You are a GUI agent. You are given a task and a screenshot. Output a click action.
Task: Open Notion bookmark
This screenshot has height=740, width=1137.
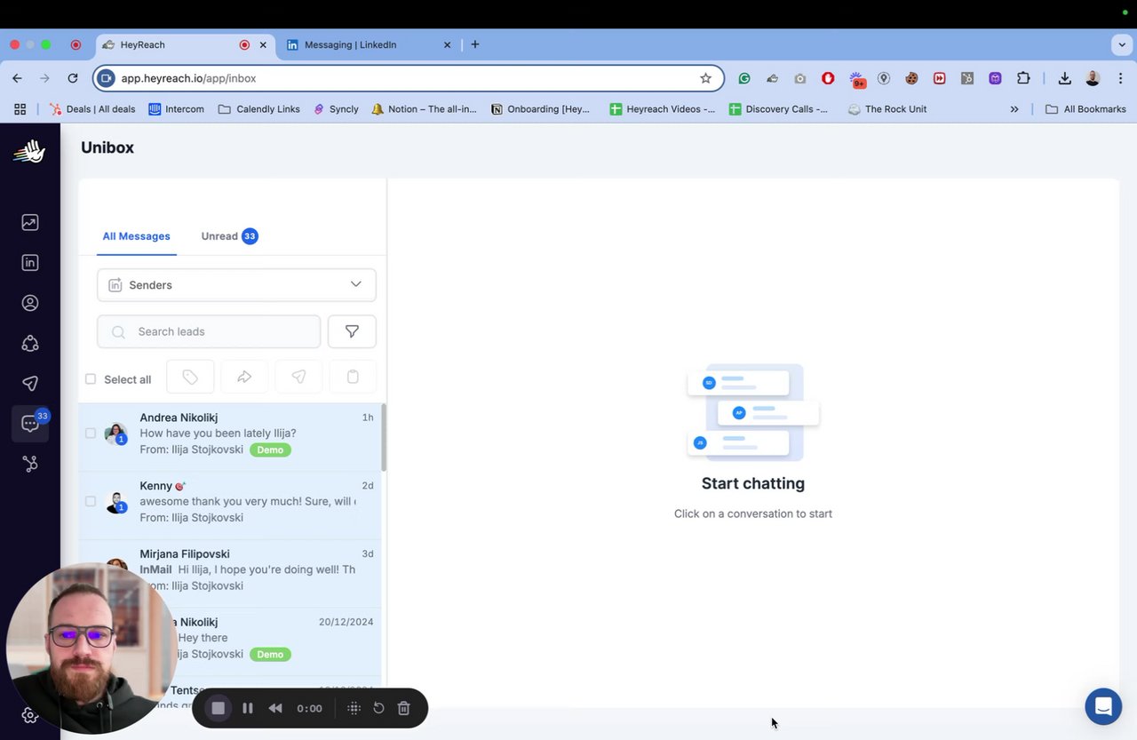click(x=424, y=109)
